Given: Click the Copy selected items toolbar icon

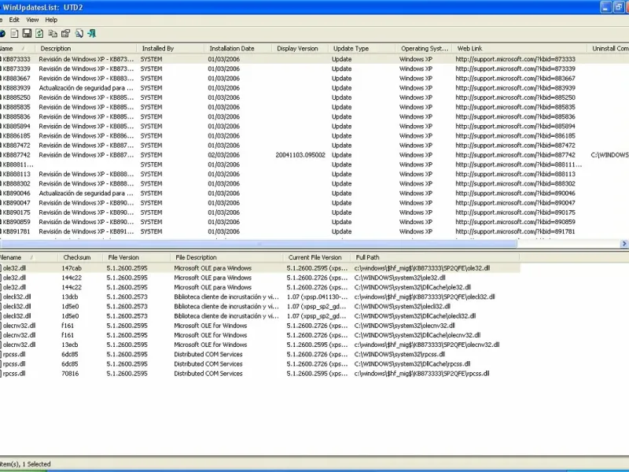Looking at the screenshot, I should tap(53, 34).
